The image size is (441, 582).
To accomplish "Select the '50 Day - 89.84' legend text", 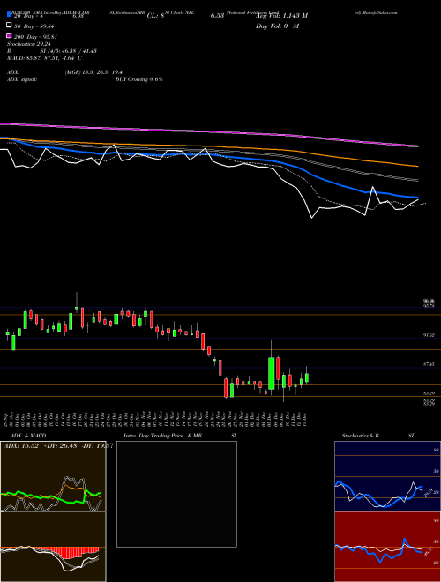I will pos(34,26).
